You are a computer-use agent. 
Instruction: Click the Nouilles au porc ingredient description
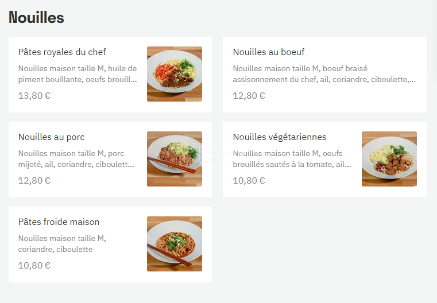(76, 159)
